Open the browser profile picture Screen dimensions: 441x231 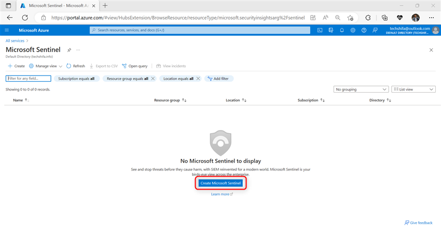tap(416, 18)
